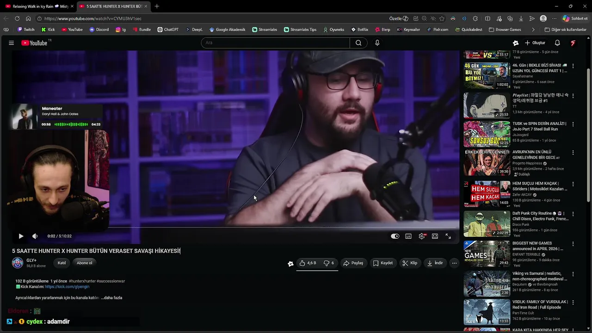Toggle subtitles in the video player
Image resolution: width=592 pixels, height=333 pixels.
point(408,236)
